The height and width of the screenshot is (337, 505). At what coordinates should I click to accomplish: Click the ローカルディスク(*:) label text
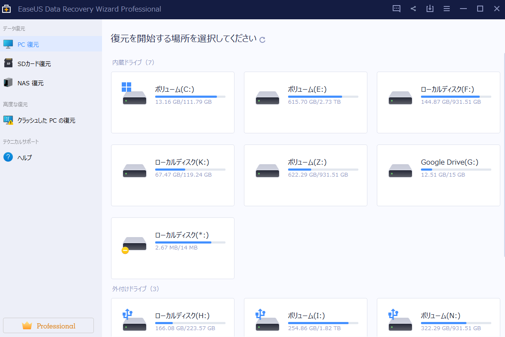tap(182, 235)
